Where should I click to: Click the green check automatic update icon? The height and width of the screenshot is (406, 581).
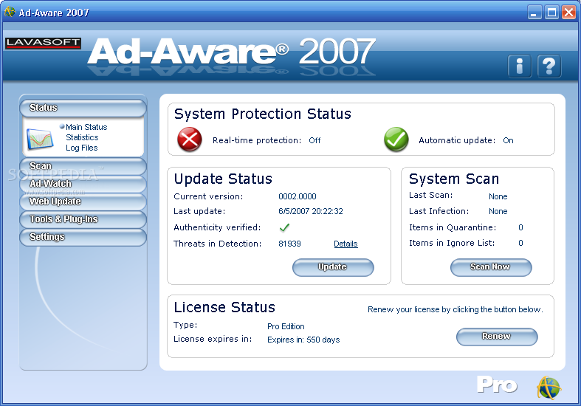396,140
